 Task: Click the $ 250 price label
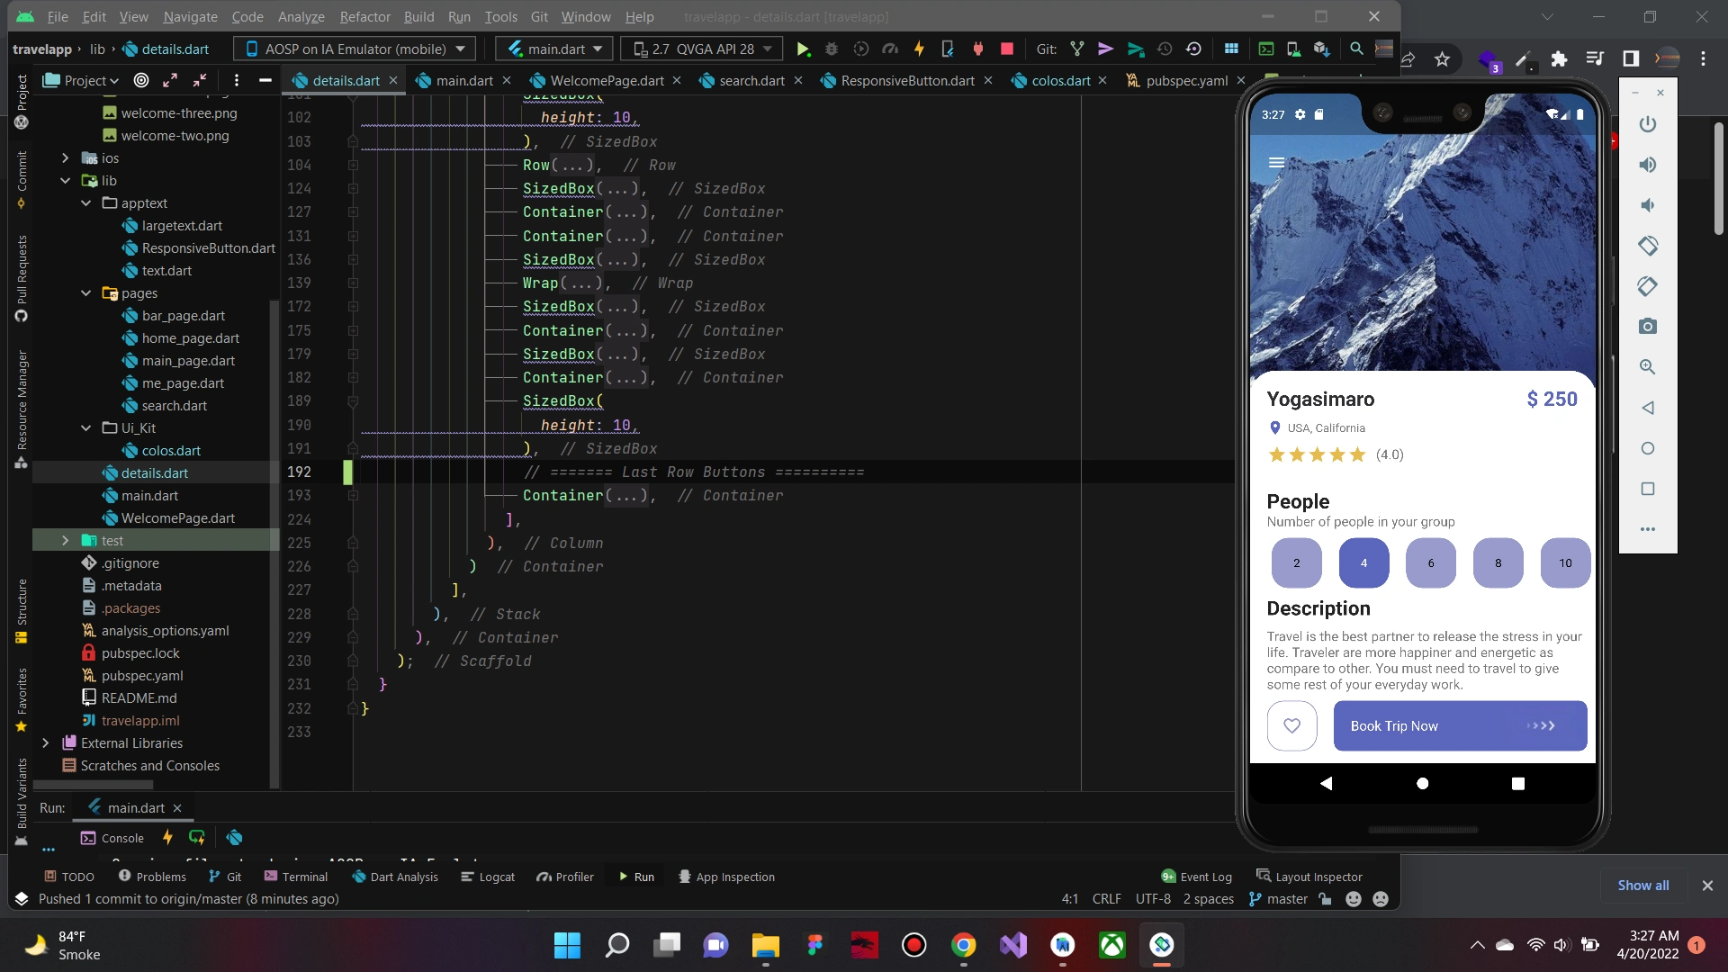point(1552,400)
